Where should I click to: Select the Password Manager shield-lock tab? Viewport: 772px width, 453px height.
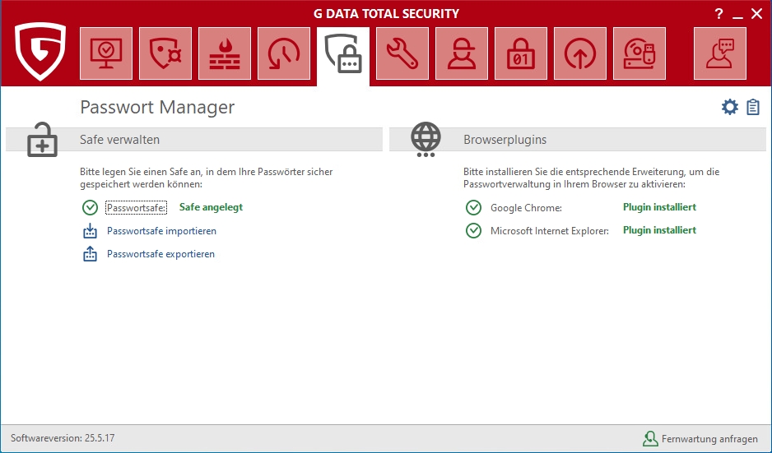pos(343,54)
